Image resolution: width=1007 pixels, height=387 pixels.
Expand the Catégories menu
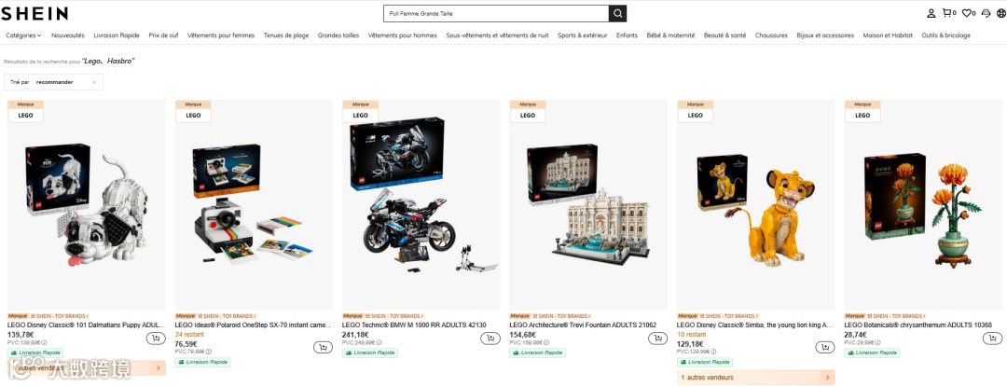(x=23, y=35)
